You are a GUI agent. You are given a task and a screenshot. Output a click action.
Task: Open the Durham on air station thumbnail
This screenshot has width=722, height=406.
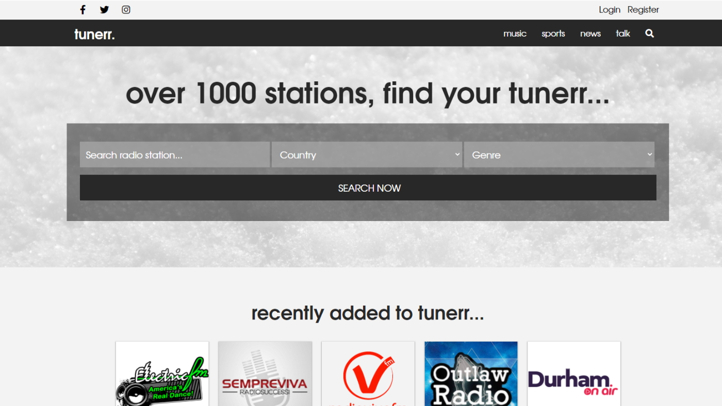click(574, 374)
